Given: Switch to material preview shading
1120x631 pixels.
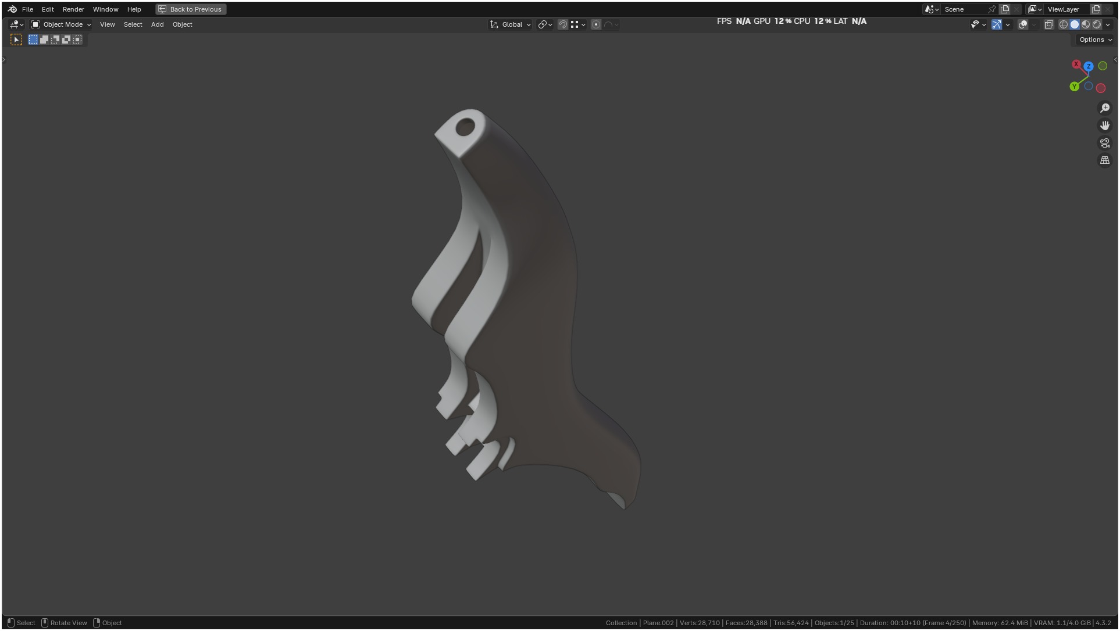Looking at the screenshot, I should (x=1086, y=24).
